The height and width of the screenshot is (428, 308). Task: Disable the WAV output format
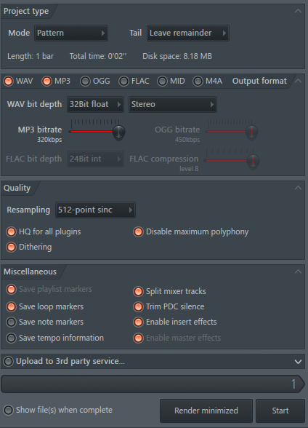point(8,82)
